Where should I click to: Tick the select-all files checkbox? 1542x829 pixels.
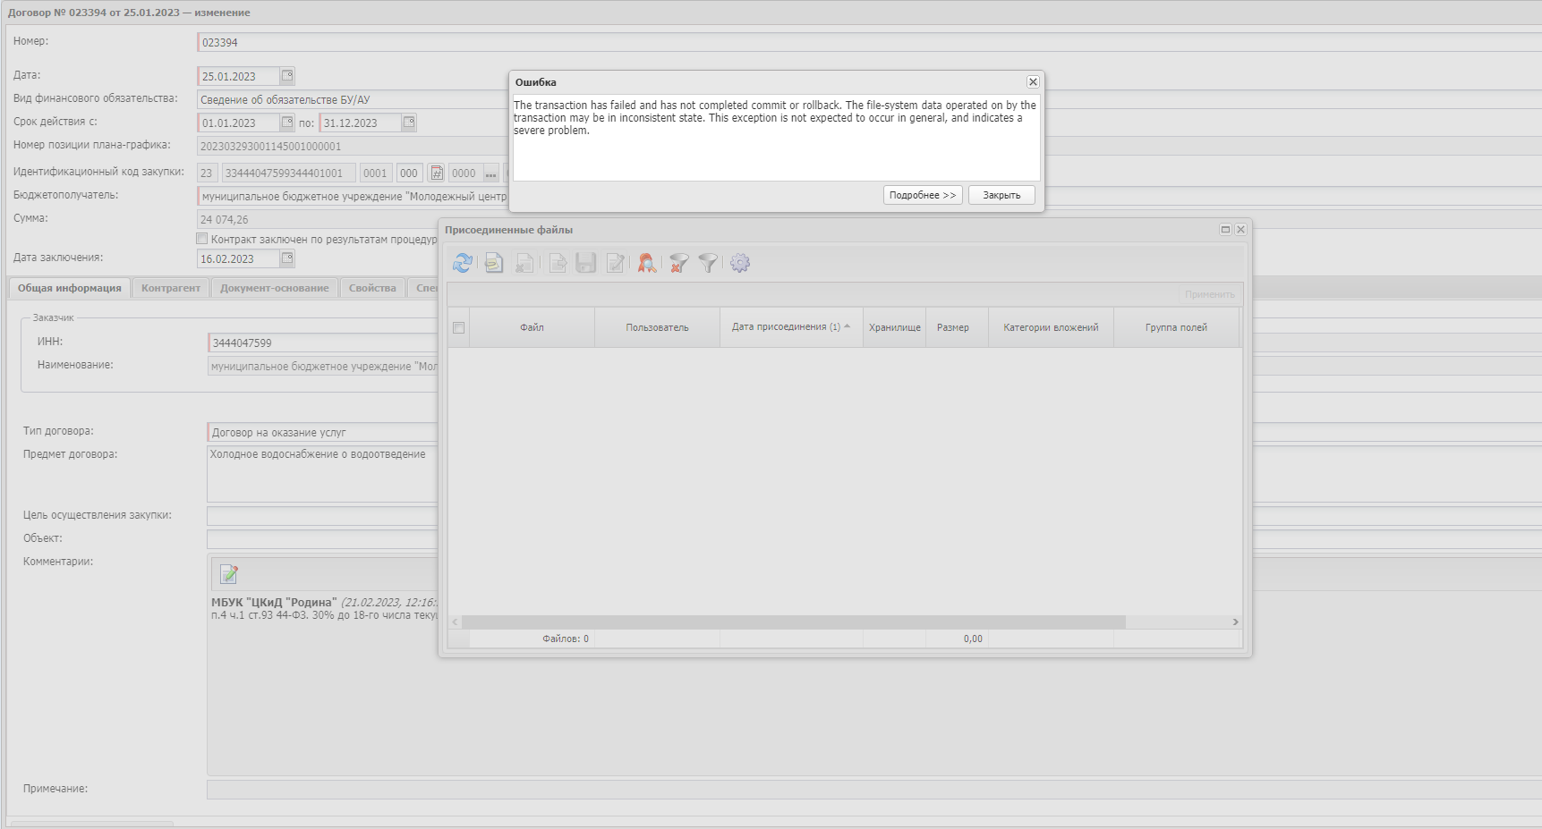click(x=459, y=328)
